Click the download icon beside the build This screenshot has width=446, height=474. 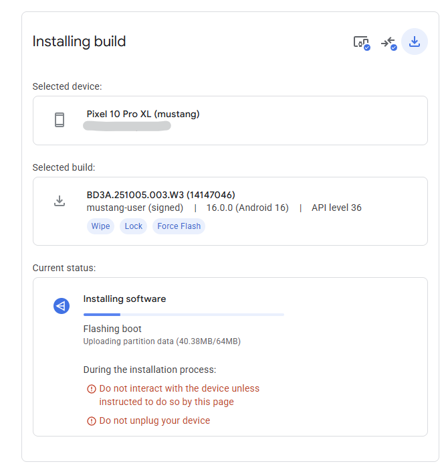point(60,201)
